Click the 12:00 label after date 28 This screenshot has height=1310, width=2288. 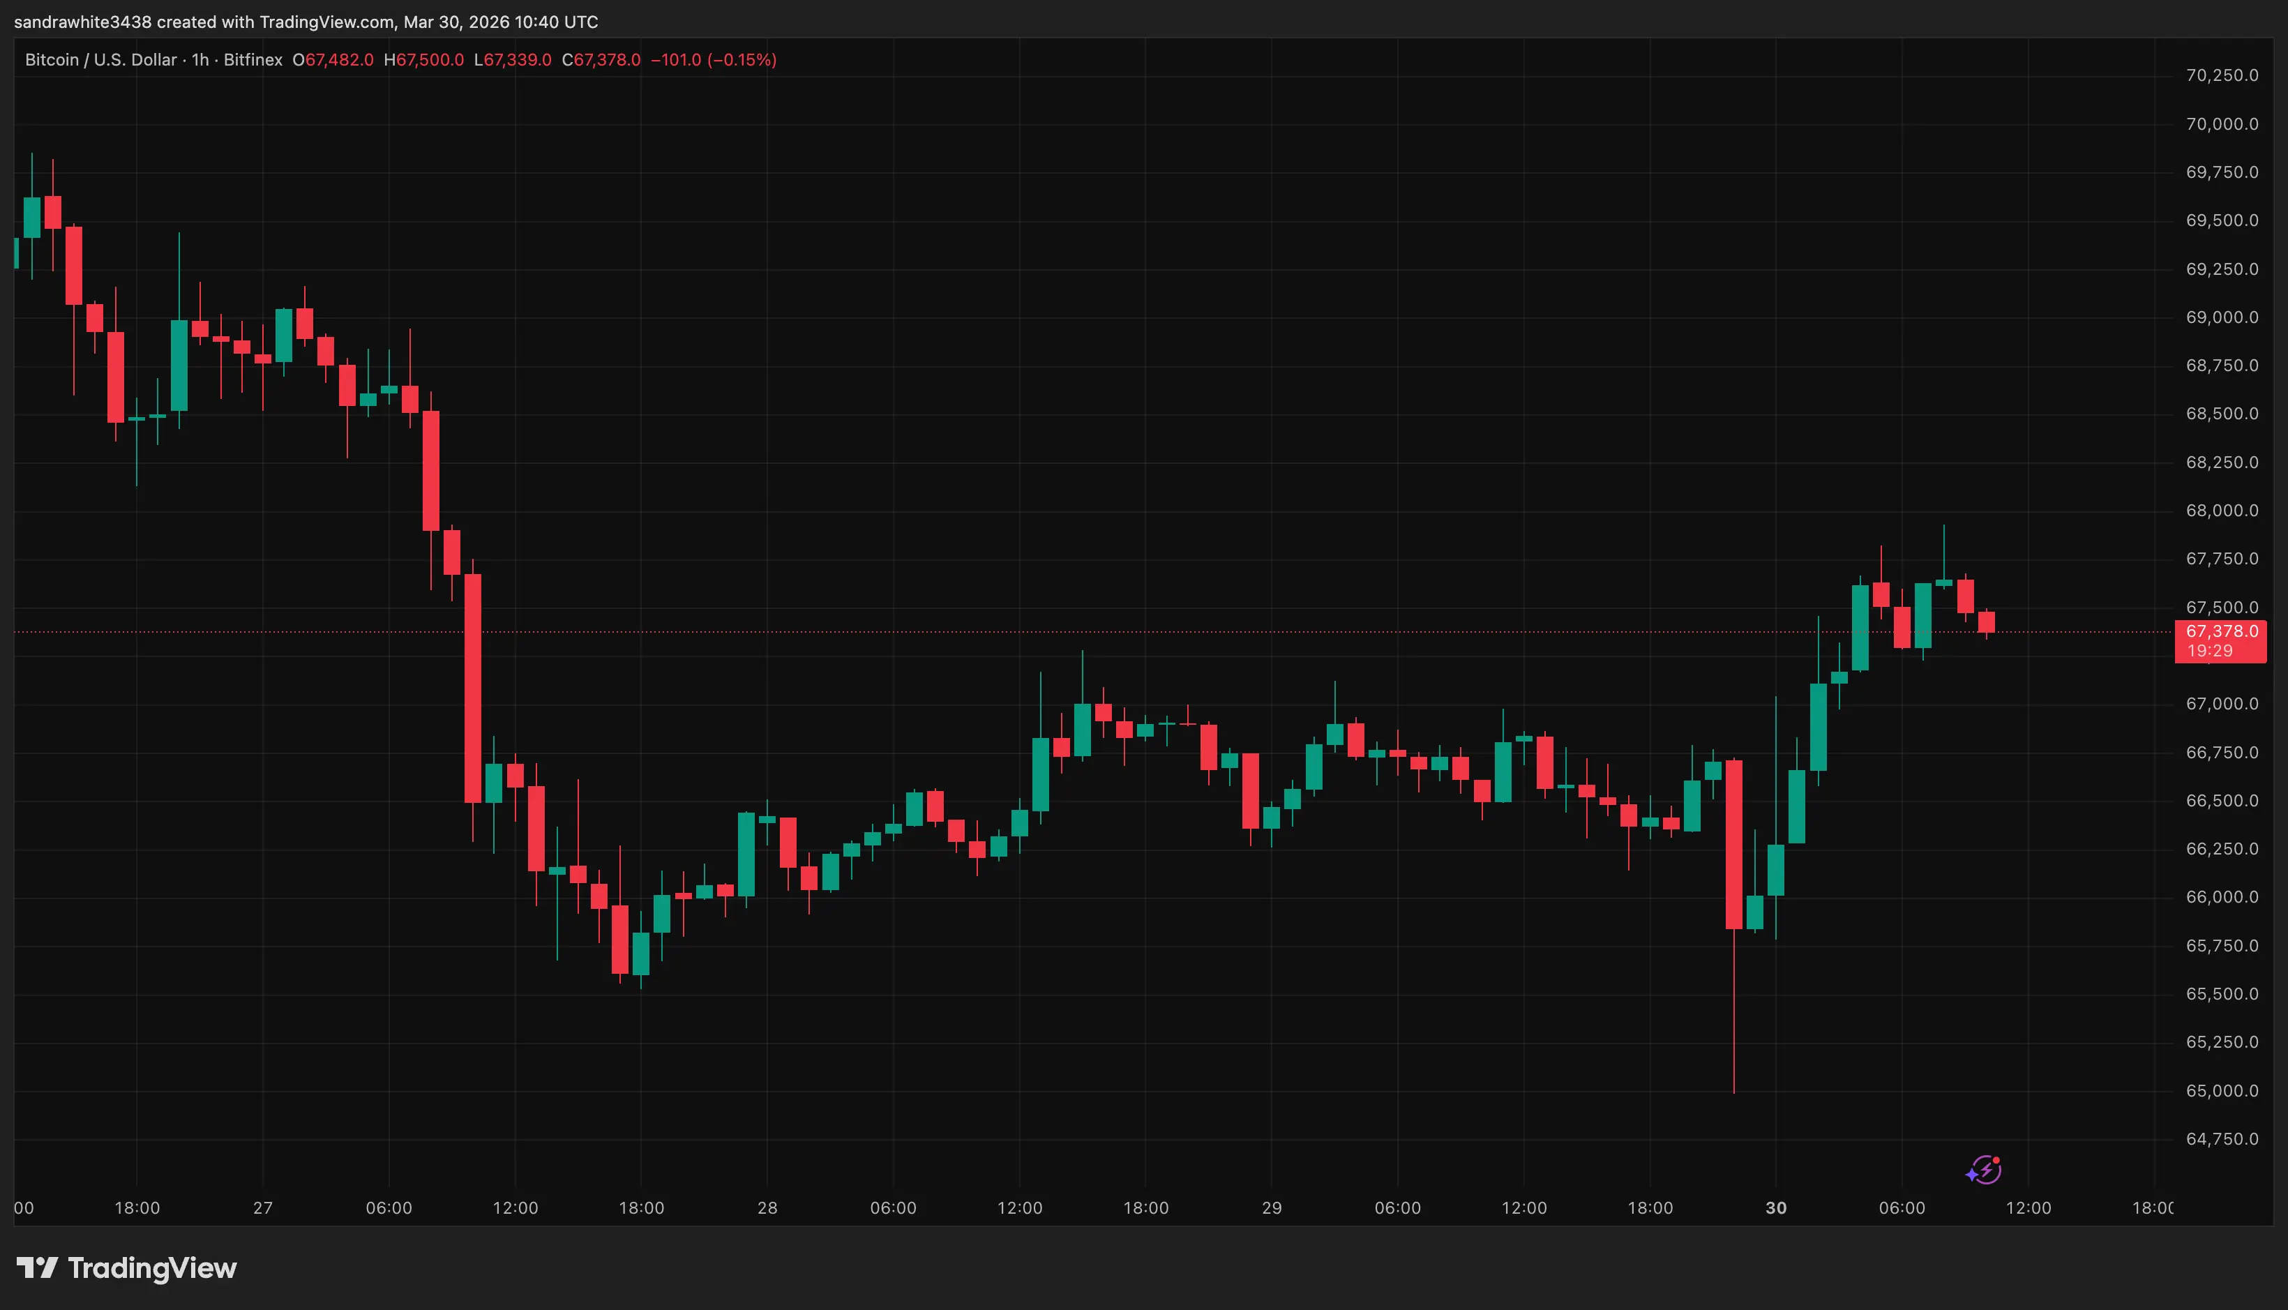[x=1019, y=1207]
